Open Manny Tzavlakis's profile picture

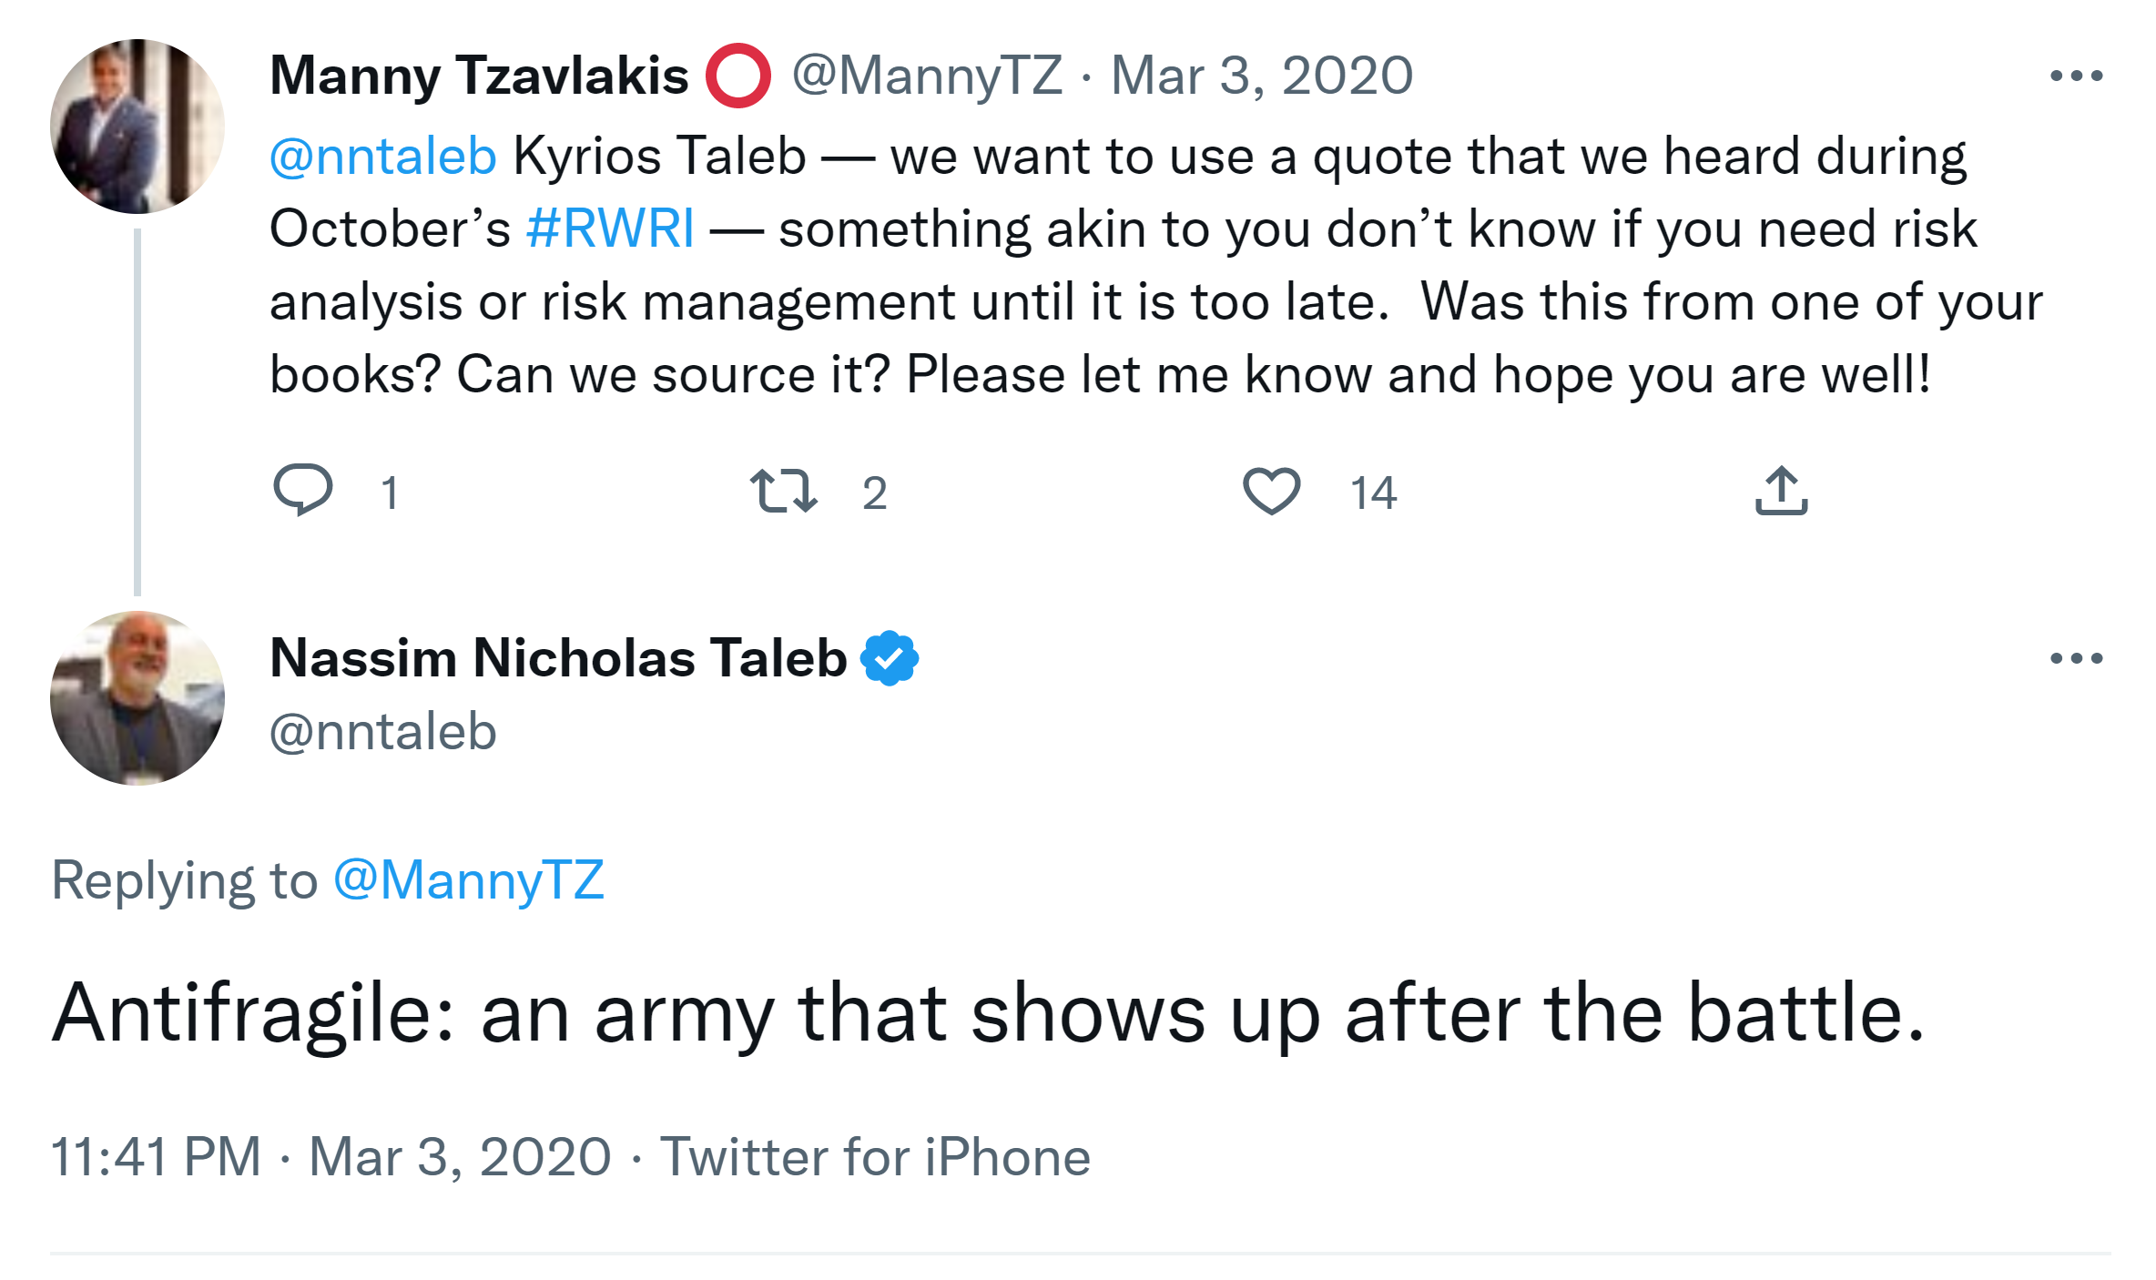click(x=137, y=127)
